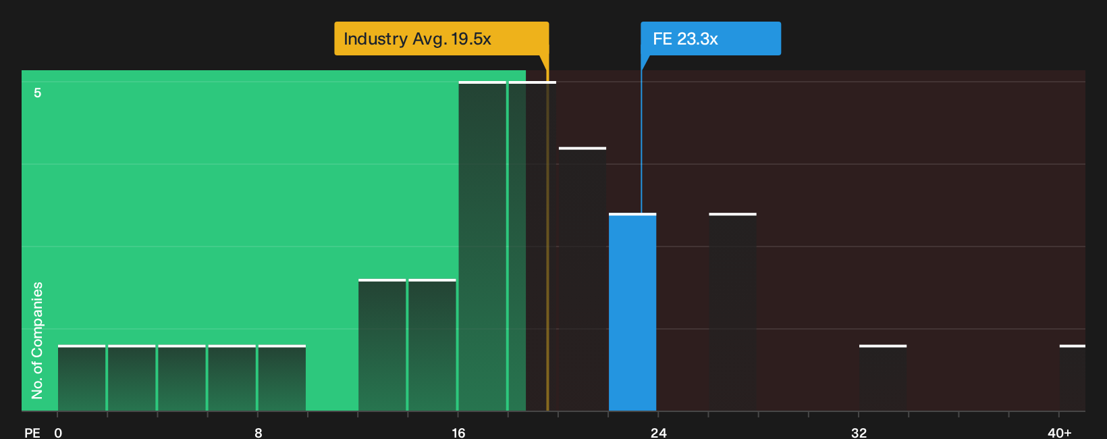Select the dark bar between PE 26 and 28
The width and height of the screenshot is (1107, 439).
732,312
